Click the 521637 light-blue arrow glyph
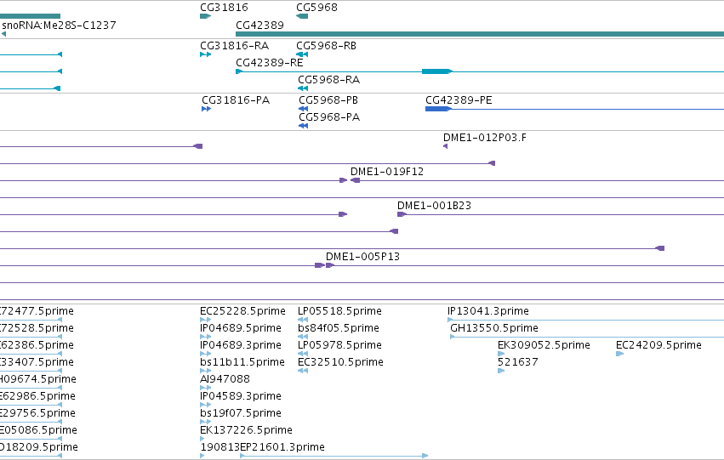This screenshot has width=724, height=460. point(501,371)
